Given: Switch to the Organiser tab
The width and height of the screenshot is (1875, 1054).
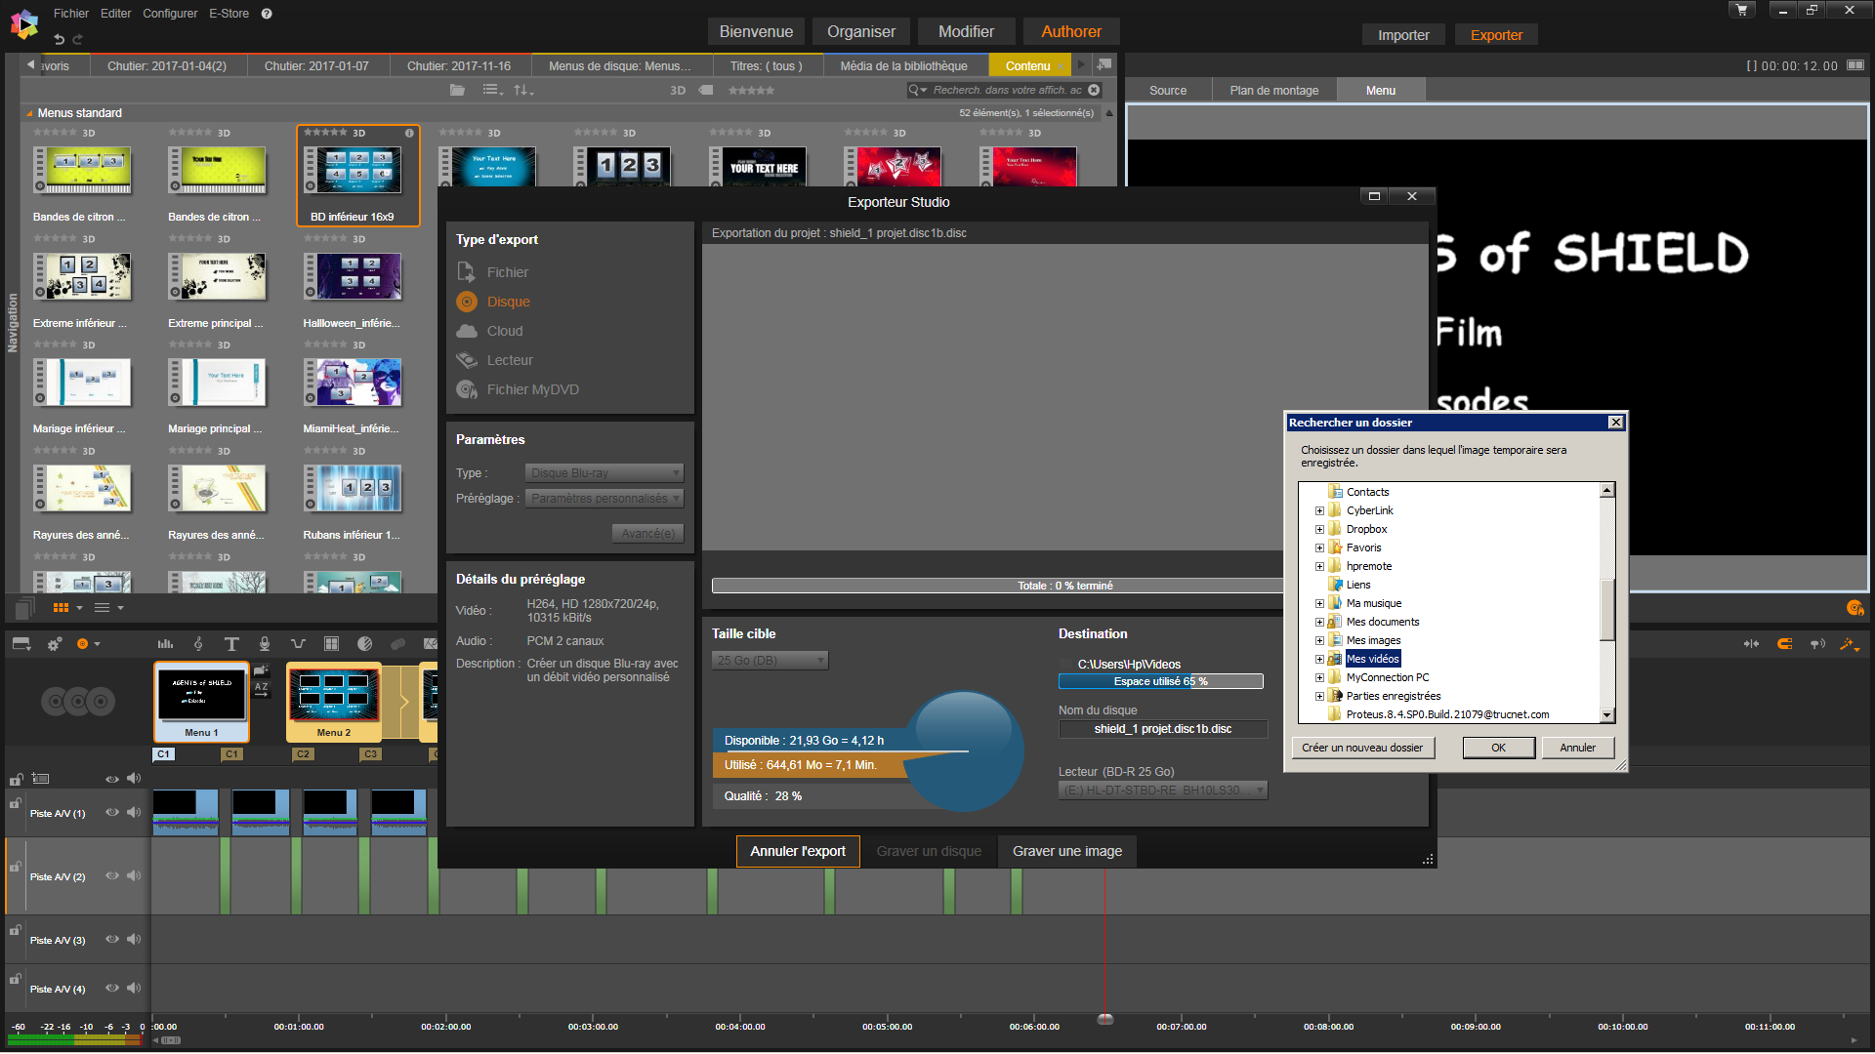Looking at the screenshot, I should coord(861,31).
